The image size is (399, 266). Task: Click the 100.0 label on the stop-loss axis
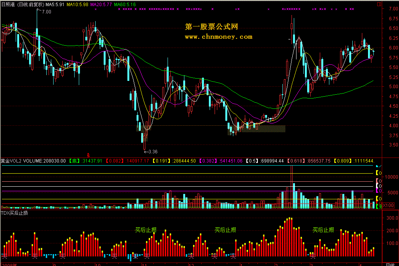click(392, 243)
